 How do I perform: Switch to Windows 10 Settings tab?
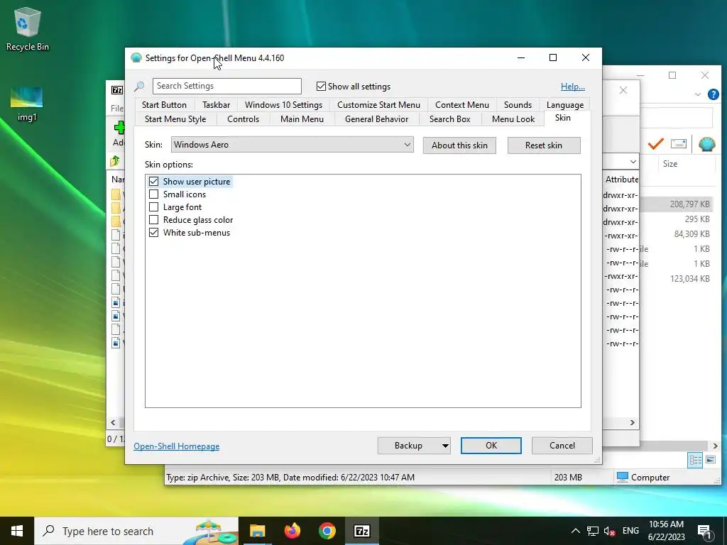[x=283, y=105]
